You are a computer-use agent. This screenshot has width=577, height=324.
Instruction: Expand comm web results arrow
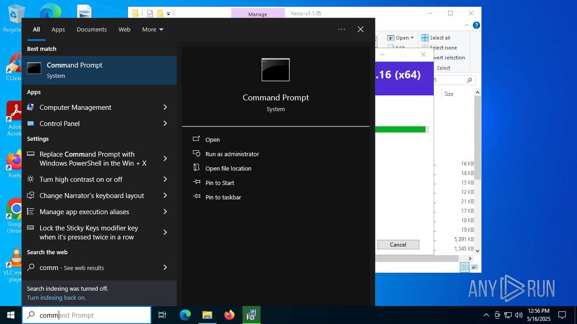coord(165,267)
